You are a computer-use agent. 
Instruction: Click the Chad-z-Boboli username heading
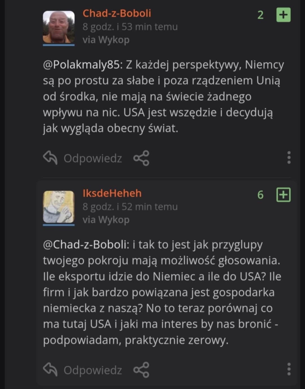(x=117, y=13)
